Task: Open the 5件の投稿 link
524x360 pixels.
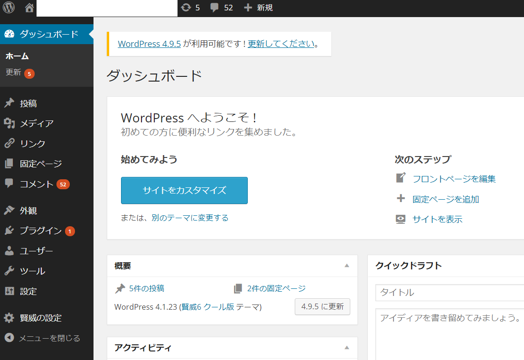Action: pos(146,288)
